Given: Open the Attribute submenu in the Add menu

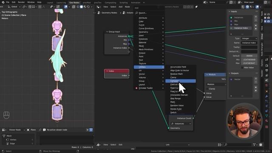Looking at the screenshot, I should click(x=149, y=18).
